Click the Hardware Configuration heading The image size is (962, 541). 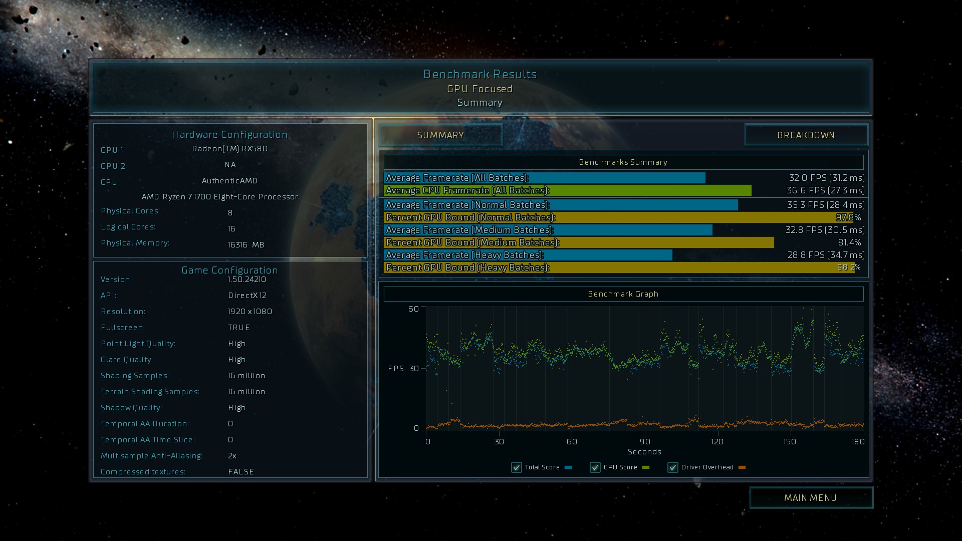coord(229,134)
